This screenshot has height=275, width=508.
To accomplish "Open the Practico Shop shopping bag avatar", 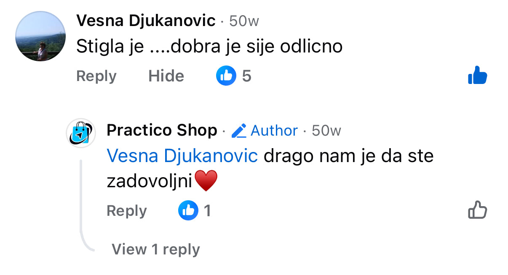I will 81,133.
